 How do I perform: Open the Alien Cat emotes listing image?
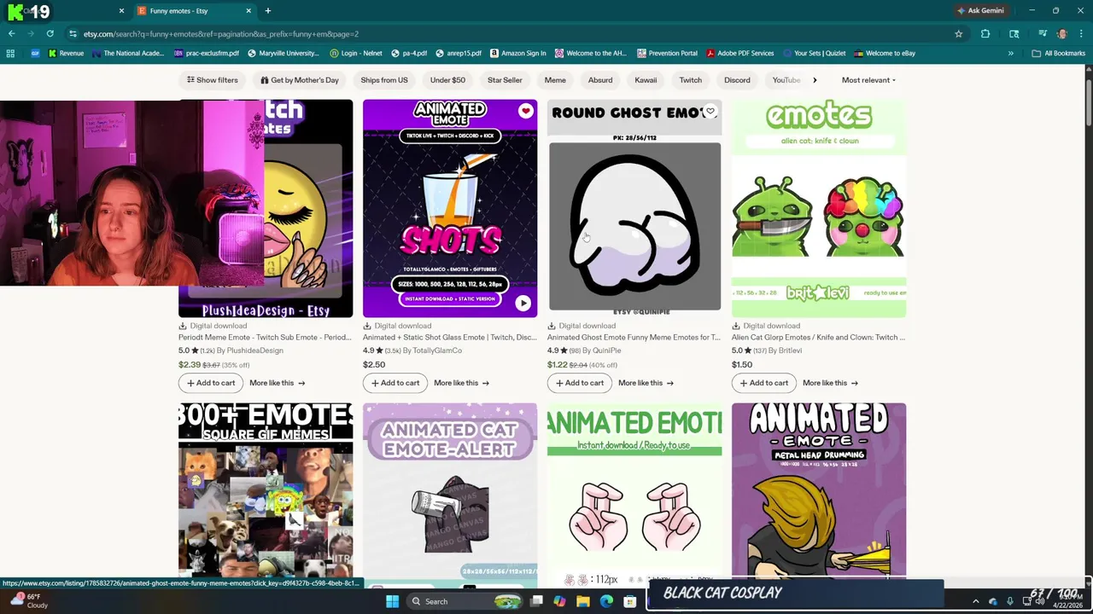point(819,209)
